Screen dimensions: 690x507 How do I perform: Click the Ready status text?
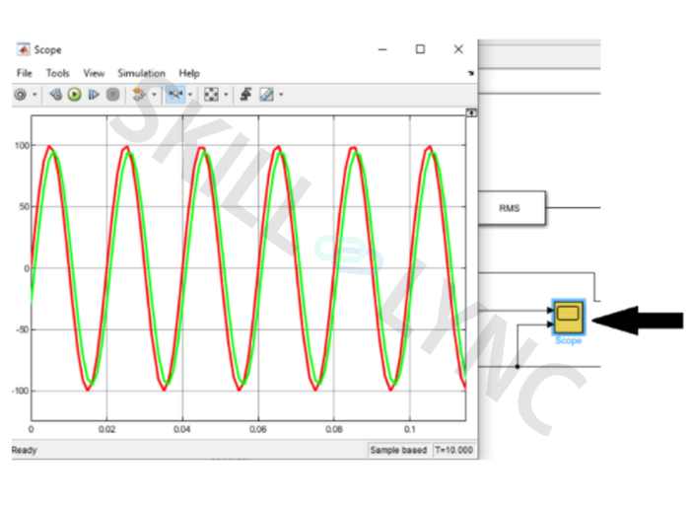(x=25, y=450)
